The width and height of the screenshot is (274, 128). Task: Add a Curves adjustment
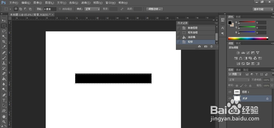248,53
